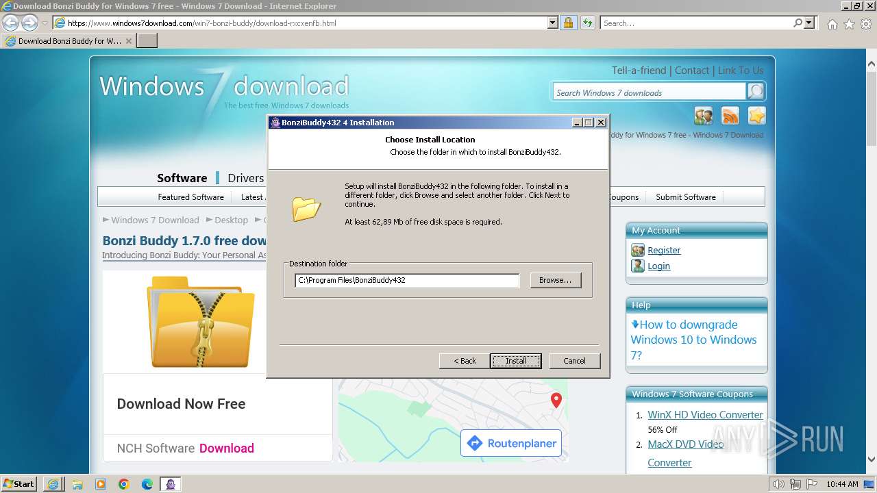Open a new blank tab
The height and width of the screenshot is (493, 877).
(147, 41)
